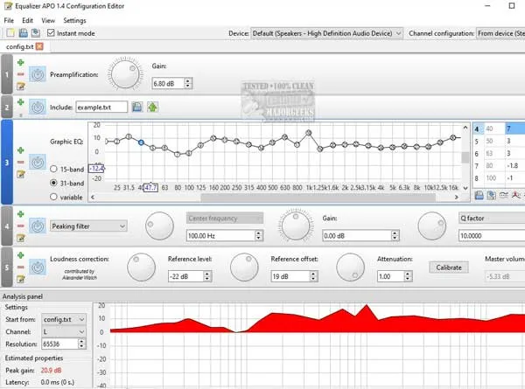Open the File menu
The height and width of the screenshot is (389, 525).
(x=9, y=20)
